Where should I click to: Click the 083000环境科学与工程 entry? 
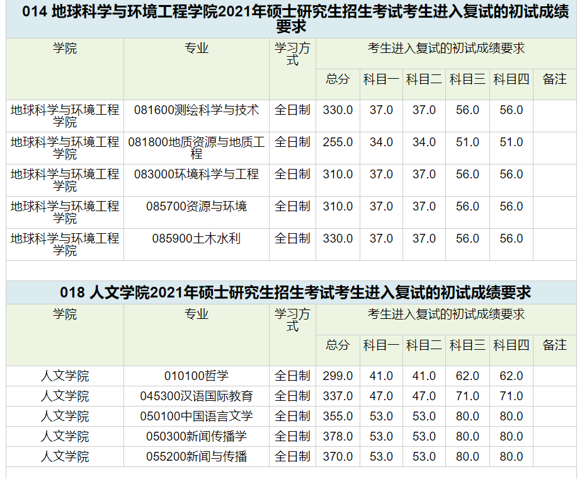[197, 180]
